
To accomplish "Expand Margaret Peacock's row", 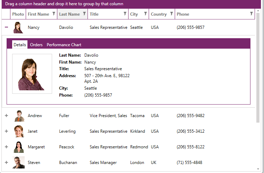I will pos(6,147).
